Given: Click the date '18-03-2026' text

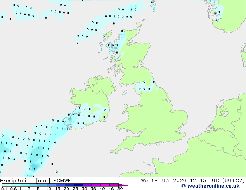Looking at the screenshot, I should pyautogui.click(x=169, y=181).
